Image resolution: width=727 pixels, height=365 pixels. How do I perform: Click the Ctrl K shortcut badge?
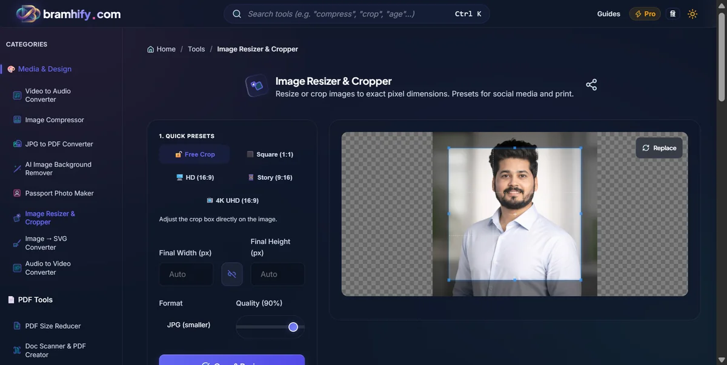pos(468,14)
